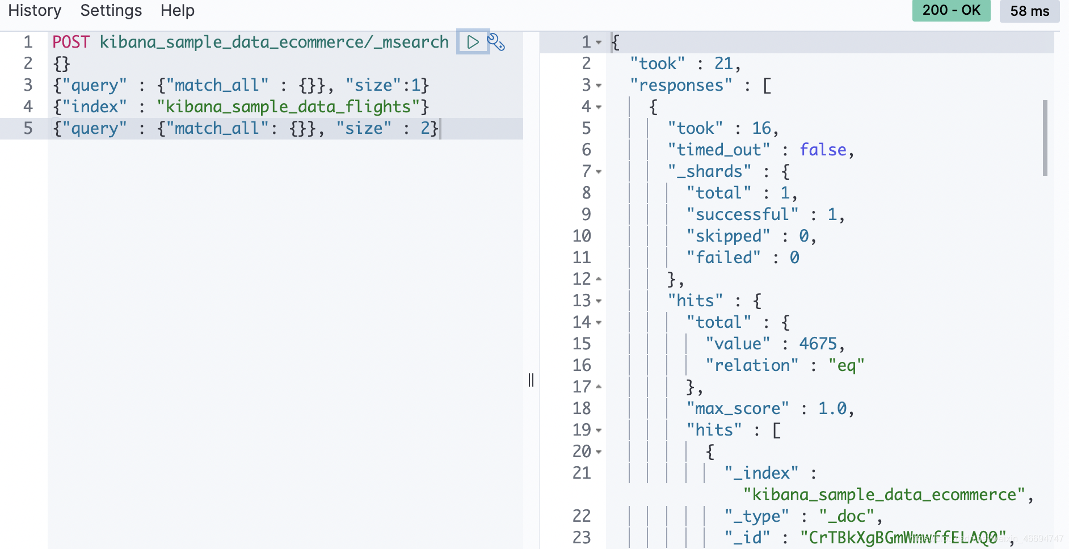Collapse the outer hits object at line 13
1069x549 pixels.
tap(599, 301)
